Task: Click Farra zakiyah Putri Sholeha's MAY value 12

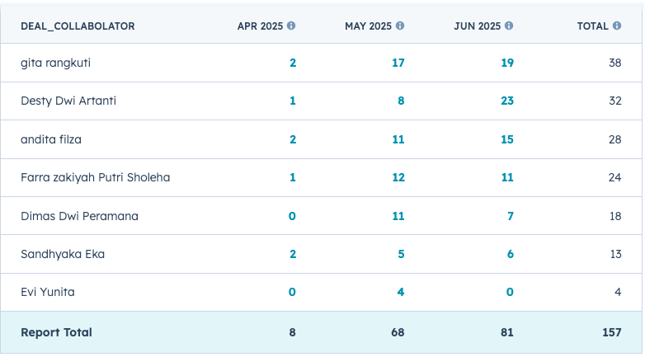Action: tap(398, 177)
